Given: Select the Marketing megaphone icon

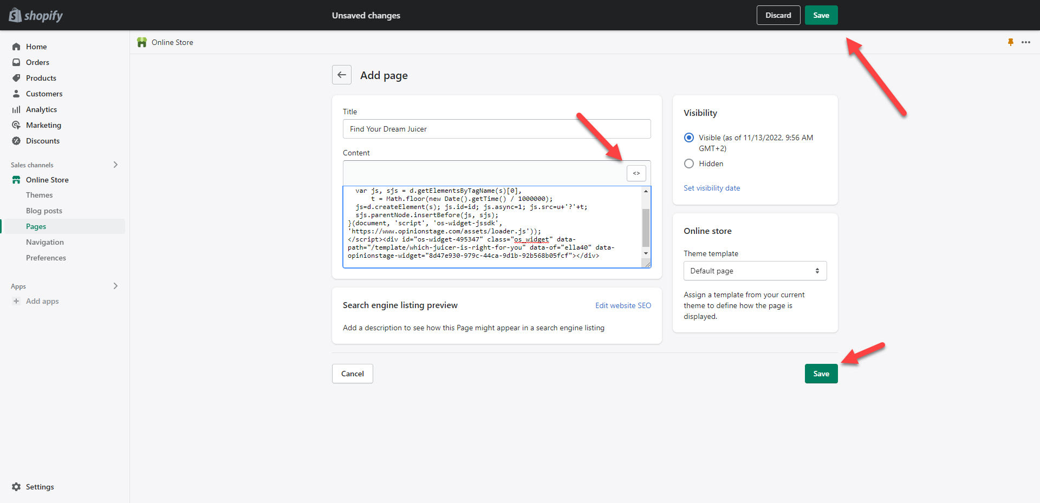Looking at the screenshot, I should pos(16,125).
